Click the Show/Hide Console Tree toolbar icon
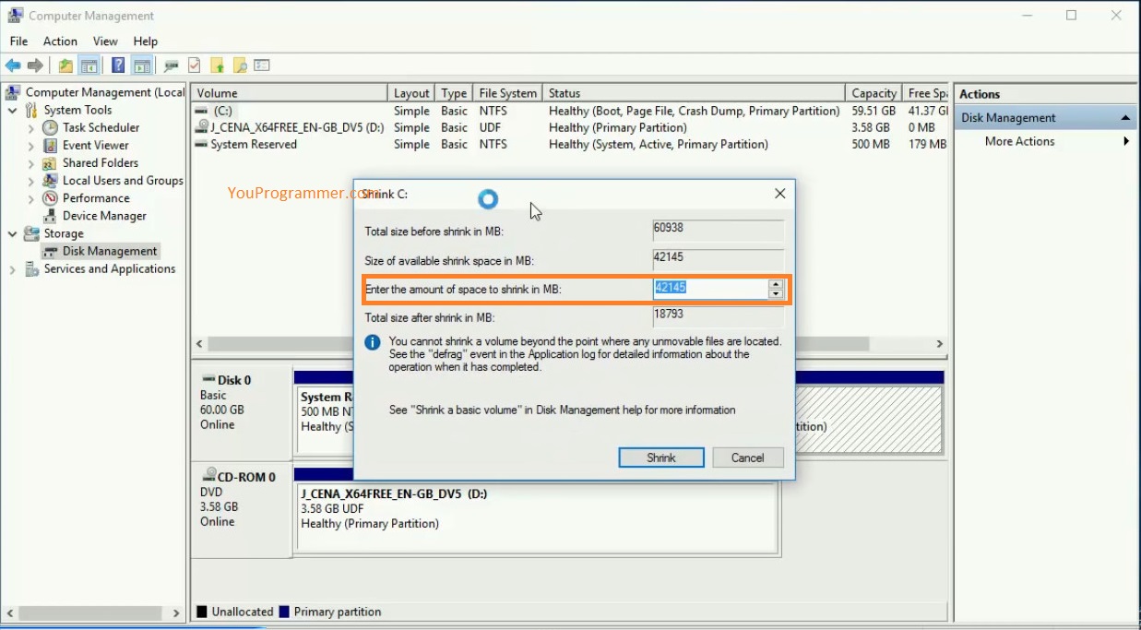 pyautogui.click(x=89, y=65)
